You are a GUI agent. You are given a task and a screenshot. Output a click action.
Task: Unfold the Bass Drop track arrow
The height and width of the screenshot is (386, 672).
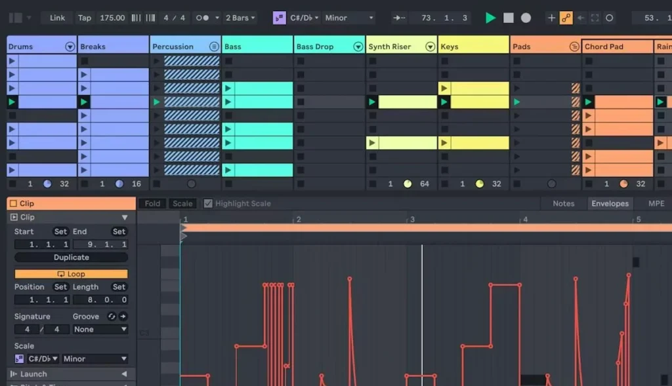[358, 47]
